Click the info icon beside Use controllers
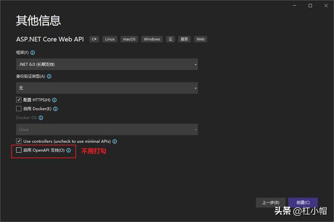The height and width of the screenshot is (222, 334). coord(115,141)
